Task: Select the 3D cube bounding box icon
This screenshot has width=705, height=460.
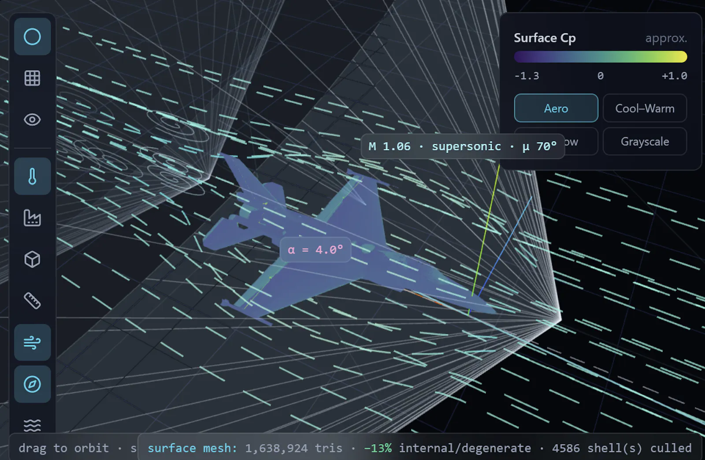Action: point(32,259)
